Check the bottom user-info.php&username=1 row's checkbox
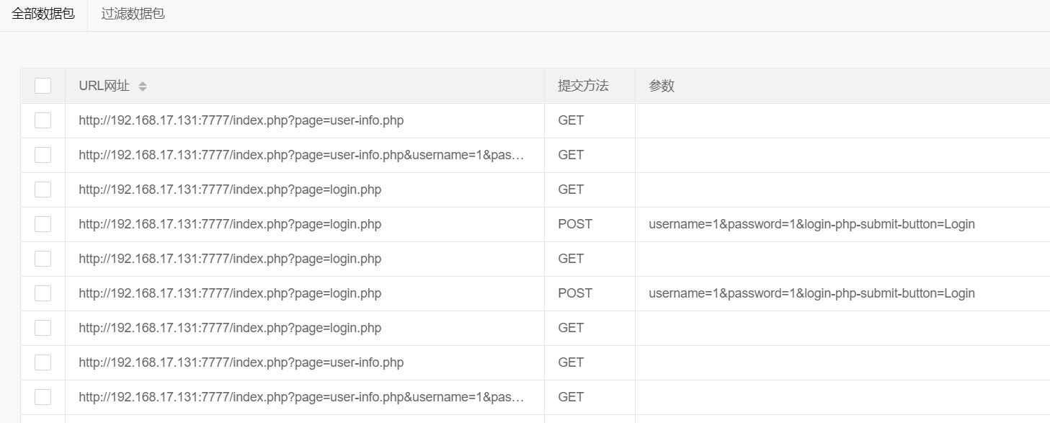Screen dimensions: 1050x423 [43, 397]
